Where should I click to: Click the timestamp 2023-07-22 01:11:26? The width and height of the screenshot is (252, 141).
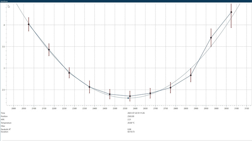pyautogui.click(x=136, y=113)
